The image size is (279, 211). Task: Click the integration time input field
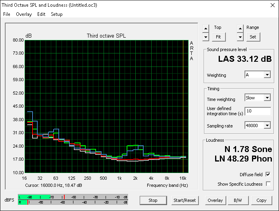tap(258, 111)
